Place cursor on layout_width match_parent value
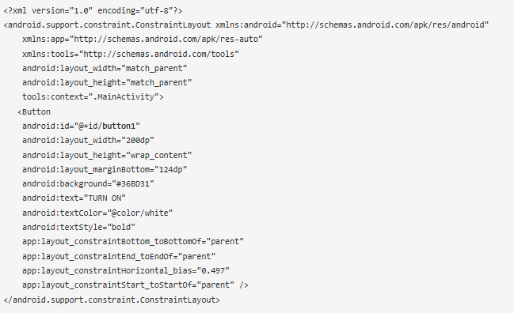Screen dimensions: 514x313 pos(154,68)
